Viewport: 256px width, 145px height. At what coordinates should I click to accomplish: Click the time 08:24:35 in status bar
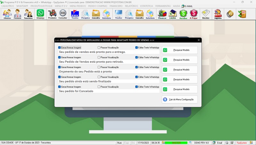[156, 143]
